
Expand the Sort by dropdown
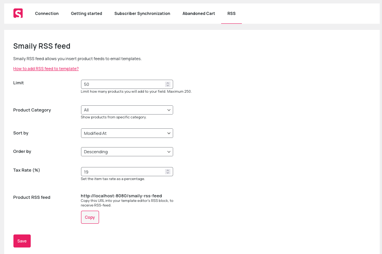127,133
